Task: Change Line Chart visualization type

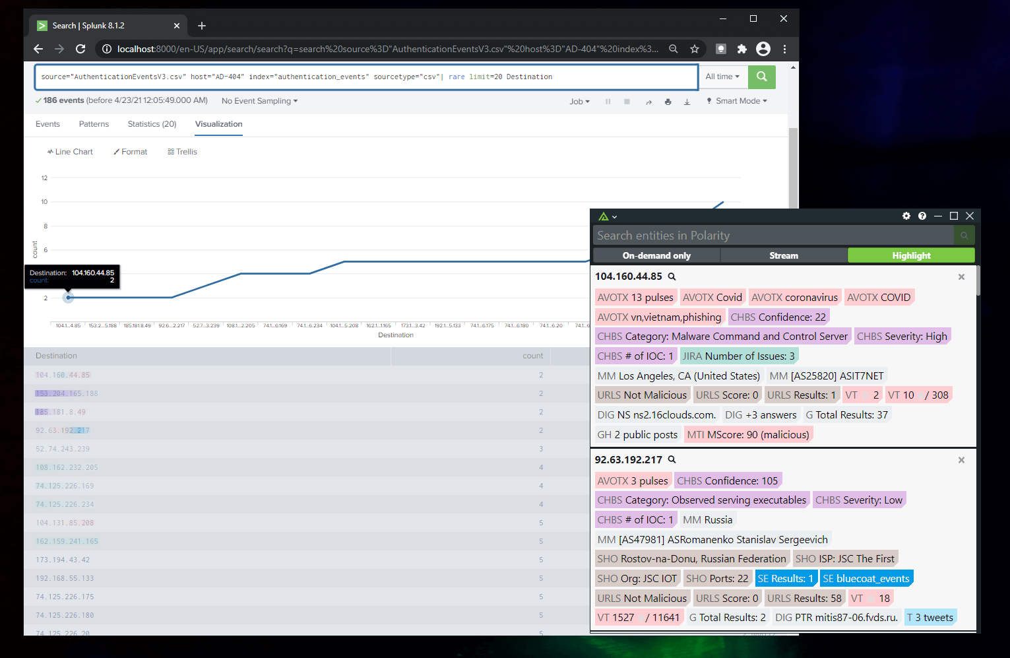Action: tap(70, 152)
